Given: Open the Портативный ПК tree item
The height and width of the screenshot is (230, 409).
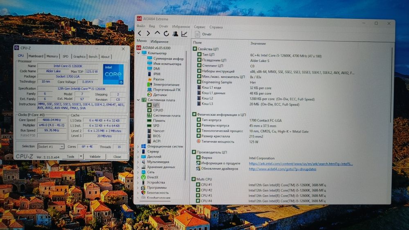Looking at the screenshot, I should [164, 89].
